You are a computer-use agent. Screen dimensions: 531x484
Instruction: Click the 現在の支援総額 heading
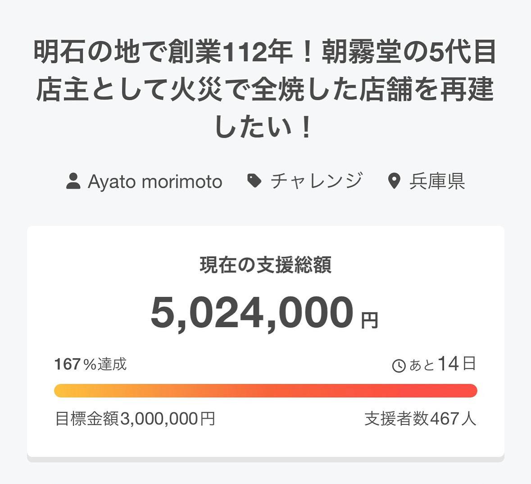pyautogui.click(x=265, y=265)
